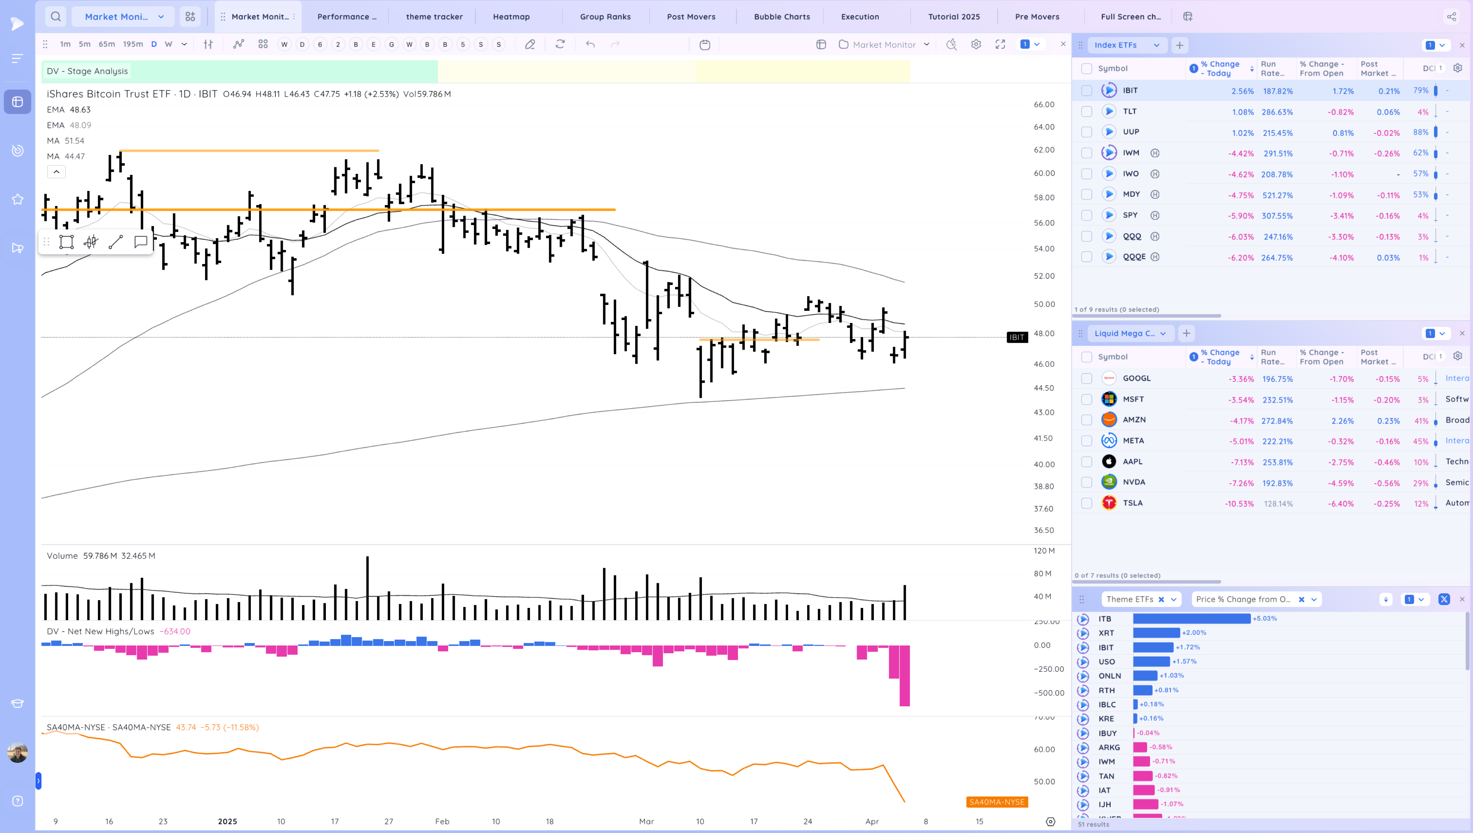Switch to the Heatmap tab

(x=511, y=17)
